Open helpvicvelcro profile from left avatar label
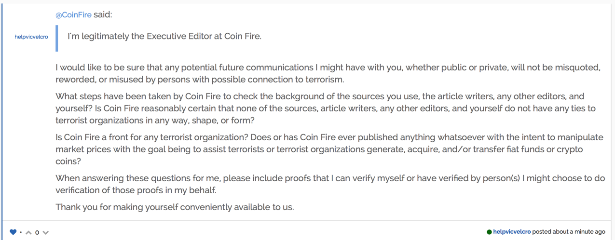Image resolution: width=615 pixels, height=240 pixels. 31,37
